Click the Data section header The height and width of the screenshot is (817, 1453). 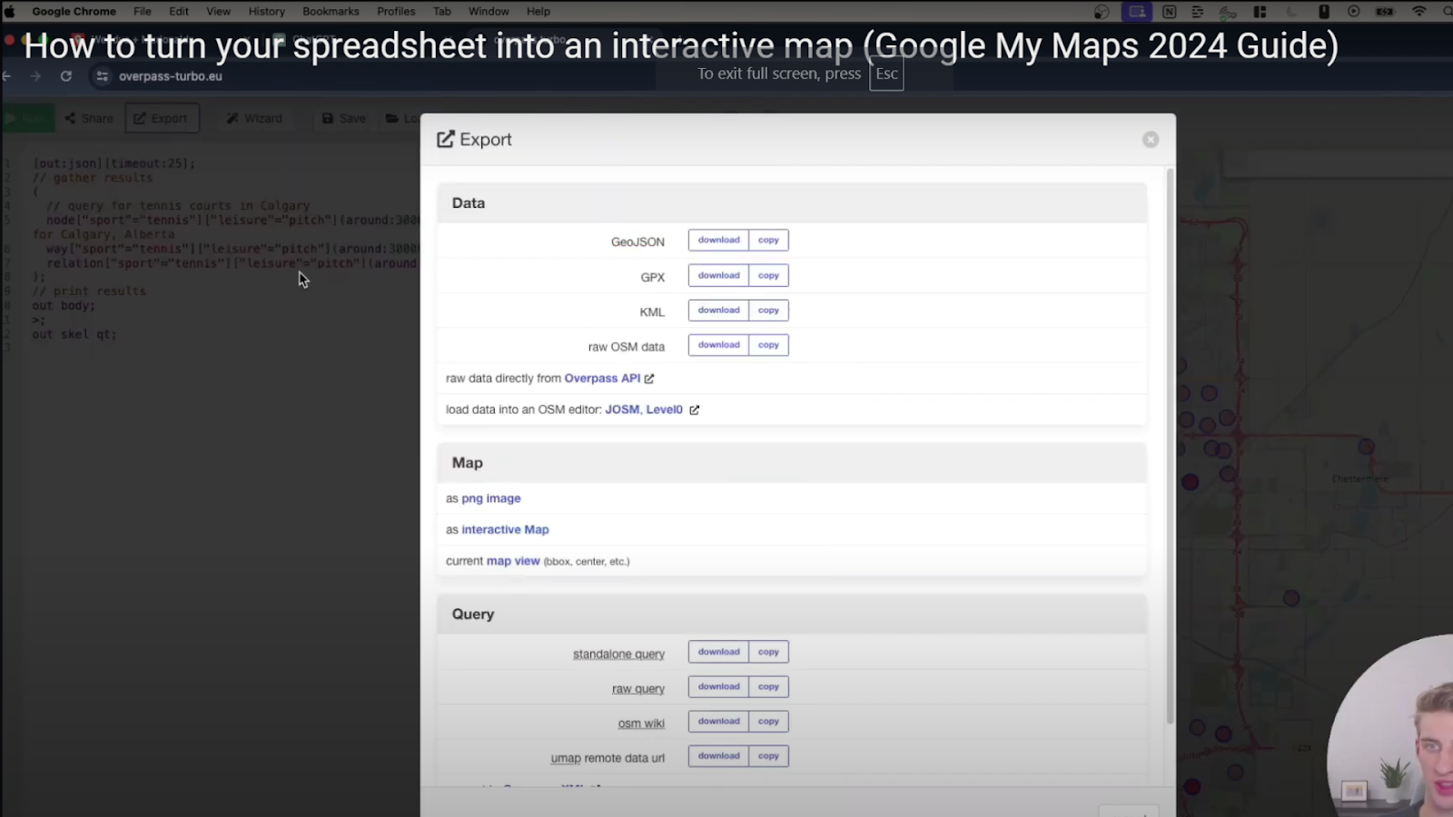(792, 203)
